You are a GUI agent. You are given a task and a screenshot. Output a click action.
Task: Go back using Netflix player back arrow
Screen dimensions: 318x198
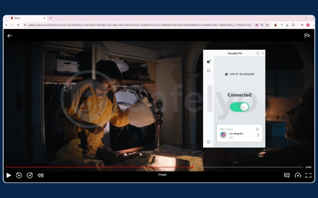pyautogui.click(x=10, y=36)
